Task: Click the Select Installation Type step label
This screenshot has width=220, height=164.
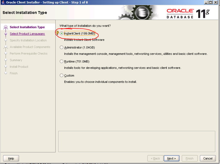Action: 27,27
